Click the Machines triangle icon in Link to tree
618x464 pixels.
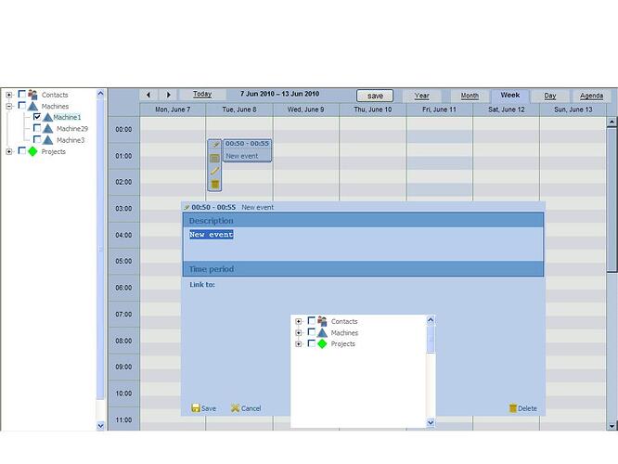coord(322,333)
